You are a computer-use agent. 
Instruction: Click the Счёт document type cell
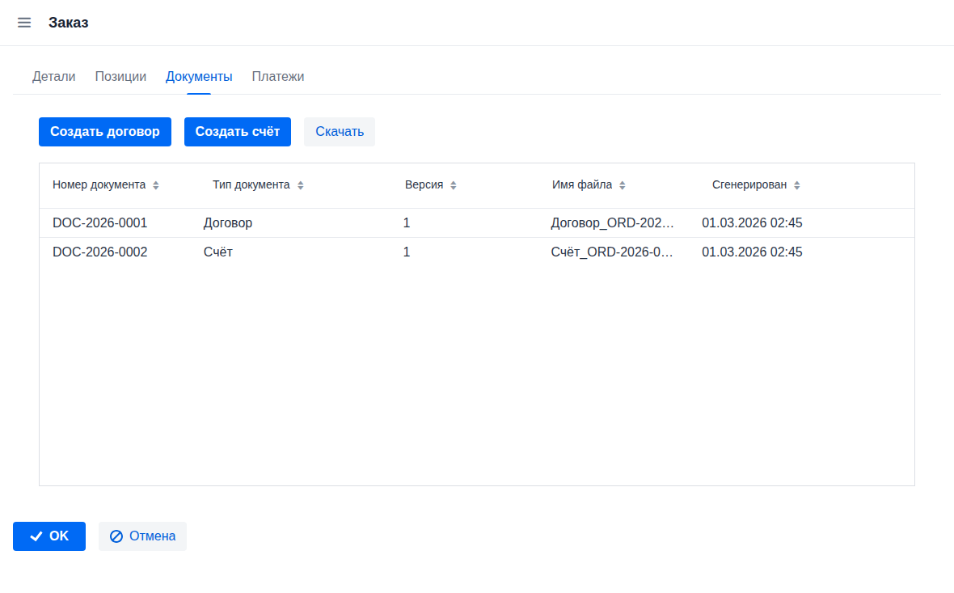tap(218, 252)
